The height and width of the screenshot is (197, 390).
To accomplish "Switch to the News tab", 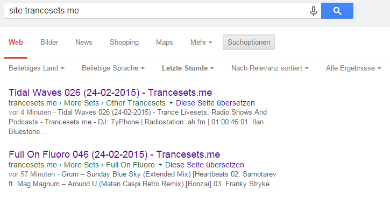I will click(84, 43).
